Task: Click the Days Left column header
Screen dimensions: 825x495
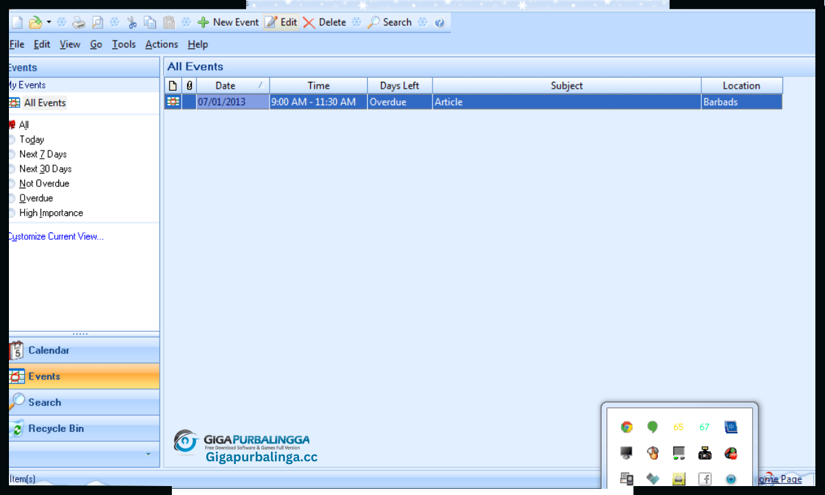Action: (x=399, y=85)
